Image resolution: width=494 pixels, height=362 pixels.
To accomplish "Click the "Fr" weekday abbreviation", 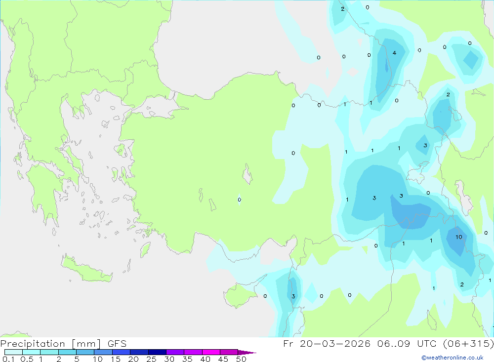I will pos(288,343).
